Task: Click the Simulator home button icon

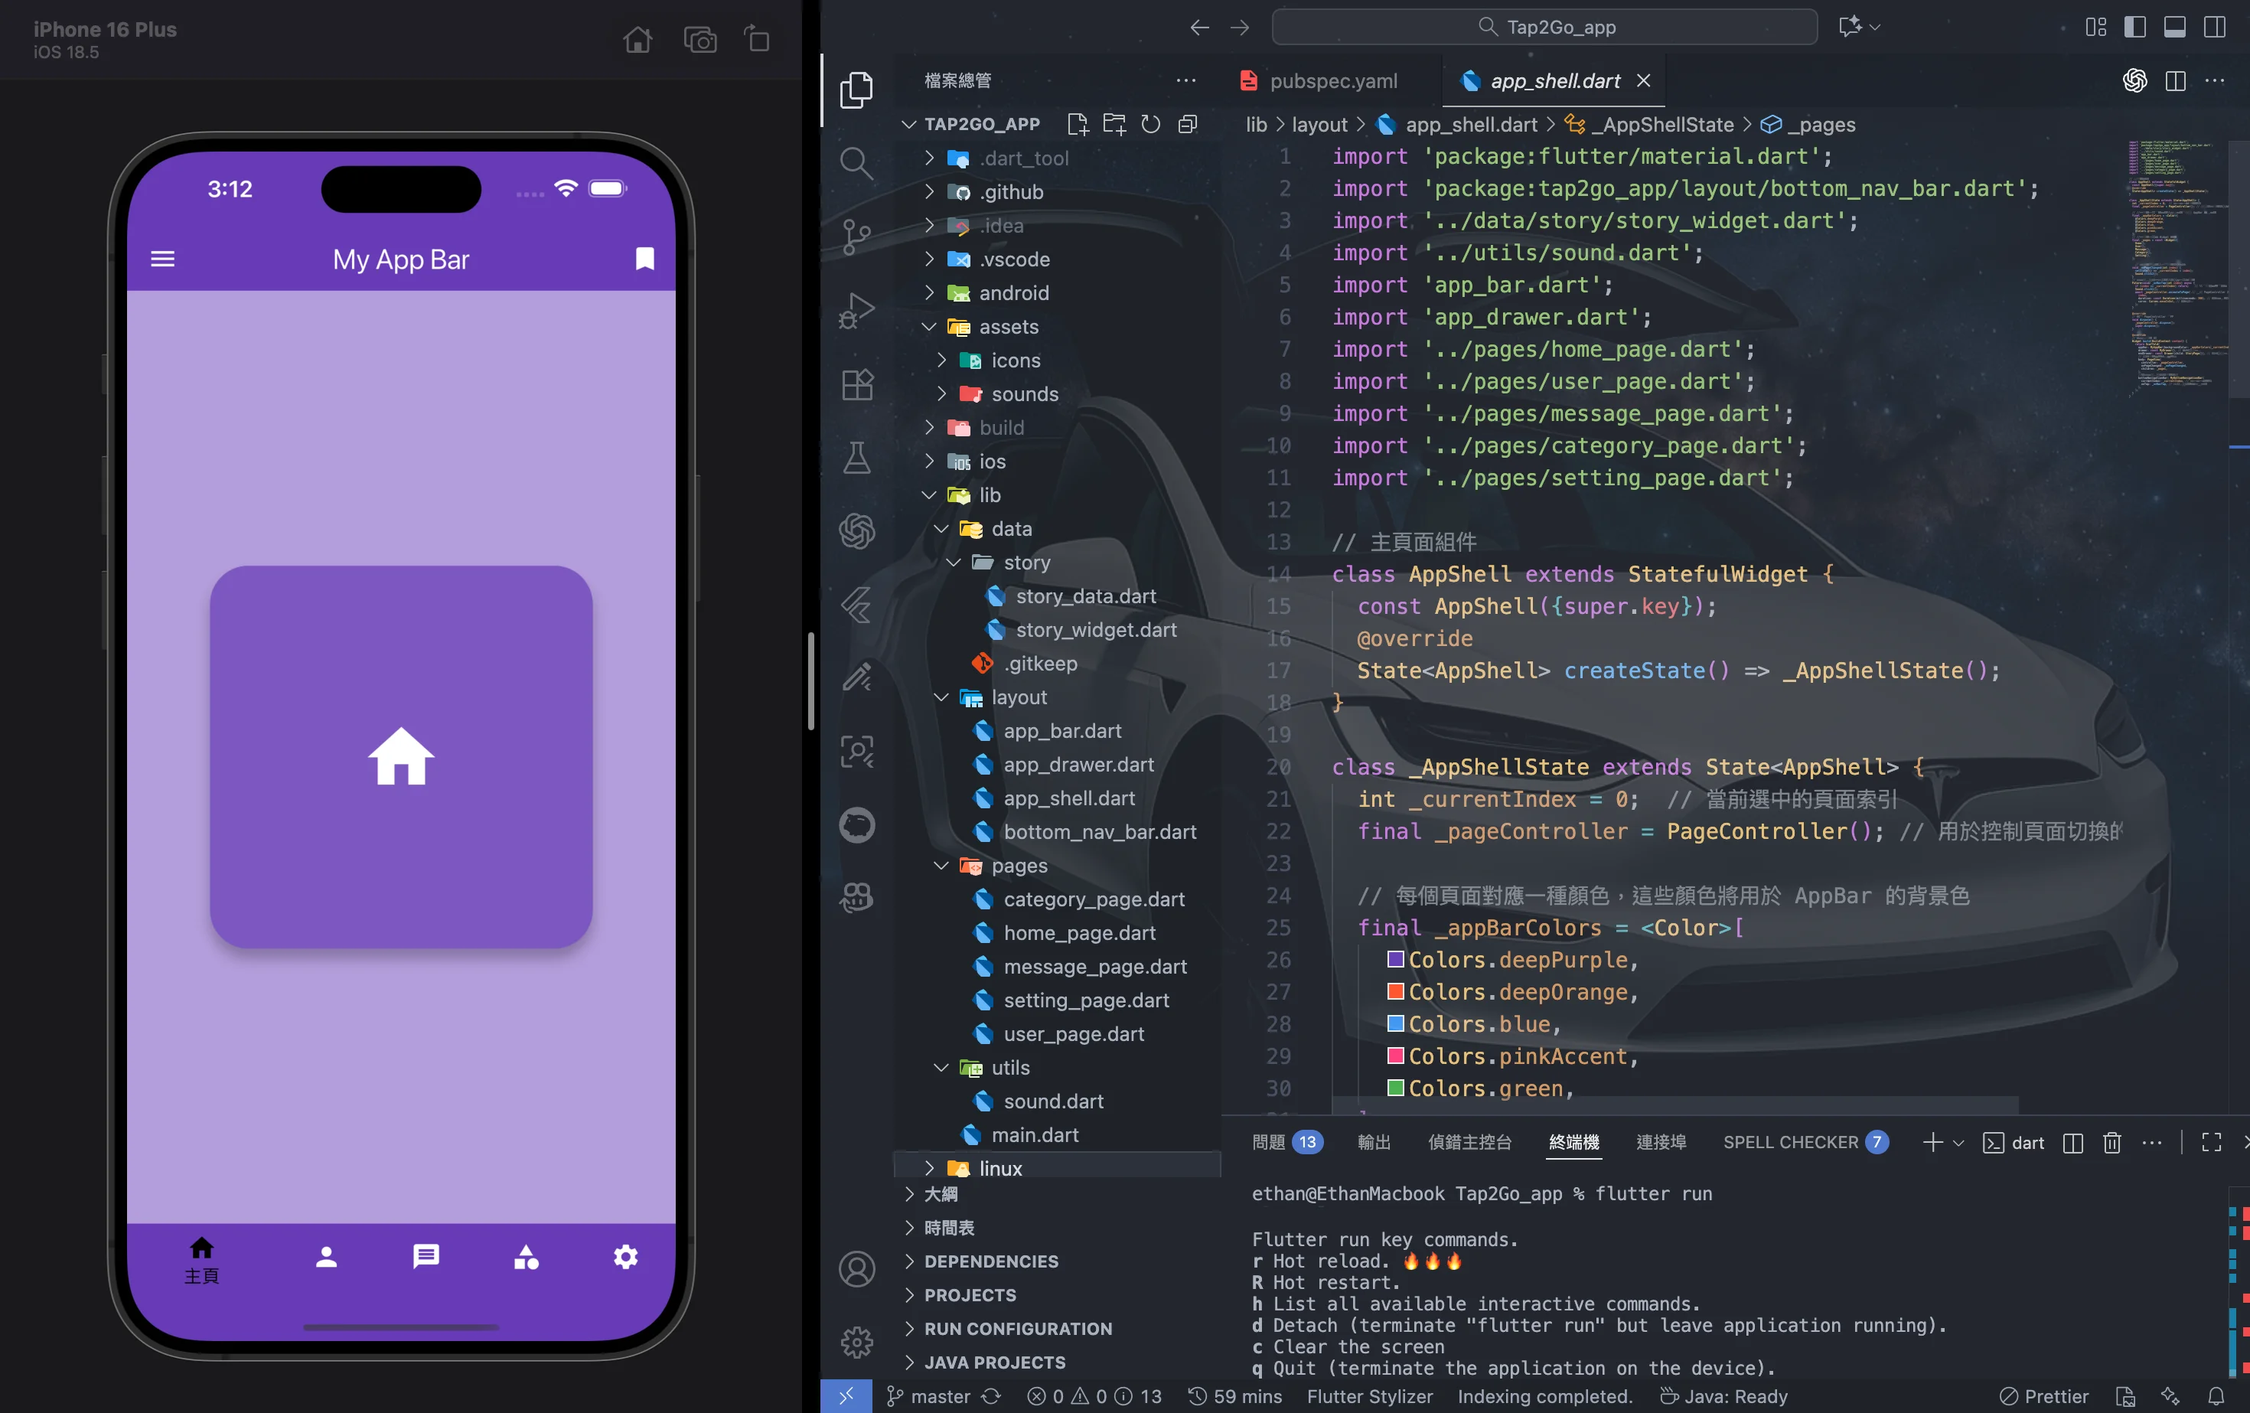Action: tap(637, 40)
